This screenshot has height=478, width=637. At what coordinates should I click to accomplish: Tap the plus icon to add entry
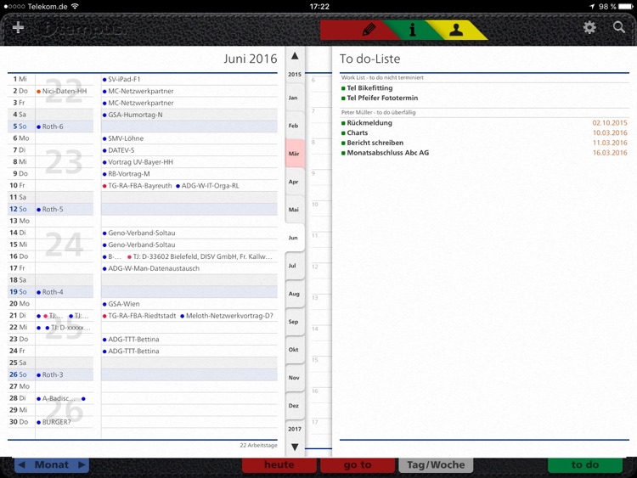[x=18, y=28]
